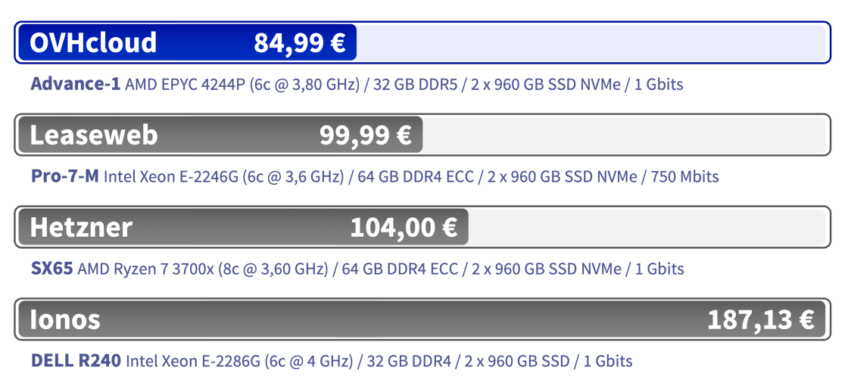
Task: Click the 750 Mbits bandwidth text
Action: pyautogui.click(x=684, y=176)
